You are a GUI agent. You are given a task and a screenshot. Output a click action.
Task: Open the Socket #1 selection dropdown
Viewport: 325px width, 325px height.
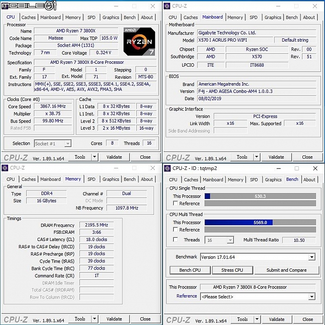coord(68,144)
